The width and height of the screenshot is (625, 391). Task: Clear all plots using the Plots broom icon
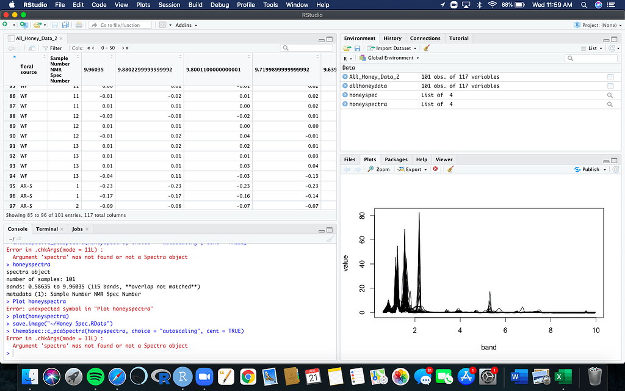[x=450, y=169]
